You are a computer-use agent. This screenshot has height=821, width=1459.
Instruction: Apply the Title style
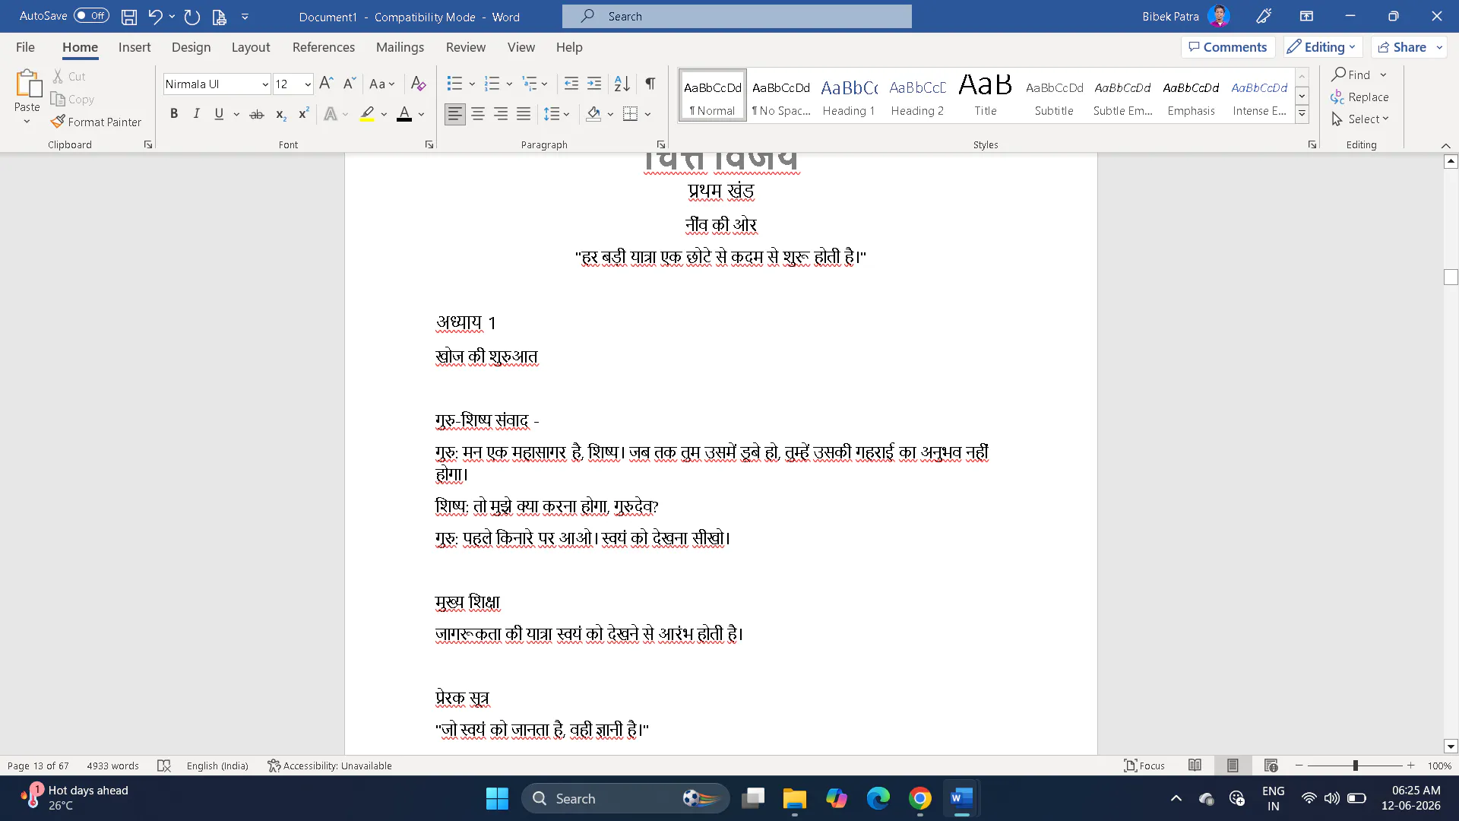point(986,96)
